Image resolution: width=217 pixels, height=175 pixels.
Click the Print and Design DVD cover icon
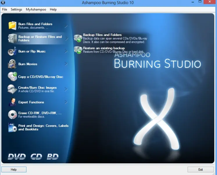click(12, 127)
